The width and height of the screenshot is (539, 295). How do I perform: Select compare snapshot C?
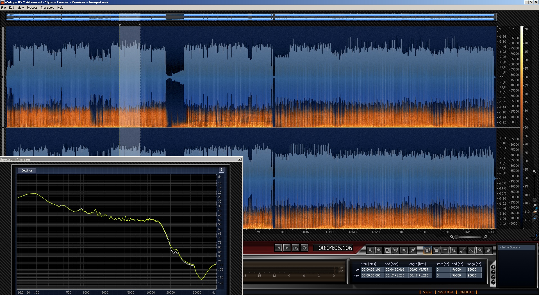493,277
